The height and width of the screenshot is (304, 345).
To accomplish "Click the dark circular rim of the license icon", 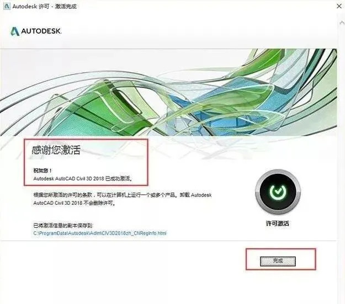I will [278, 173].
